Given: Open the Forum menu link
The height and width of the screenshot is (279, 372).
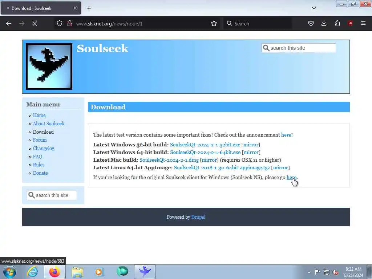Looking at the screenshot, I should (40, 140).
